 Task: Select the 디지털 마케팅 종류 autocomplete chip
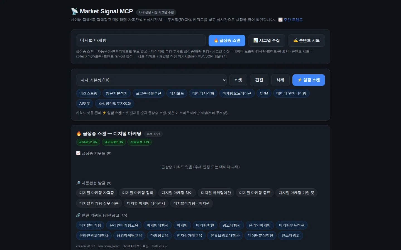coord(255,193)
